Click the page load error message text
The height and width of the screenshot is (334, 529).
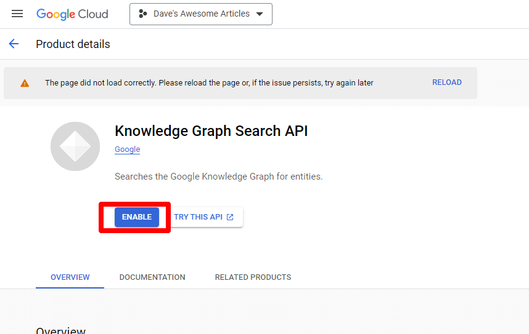[209, 83]
